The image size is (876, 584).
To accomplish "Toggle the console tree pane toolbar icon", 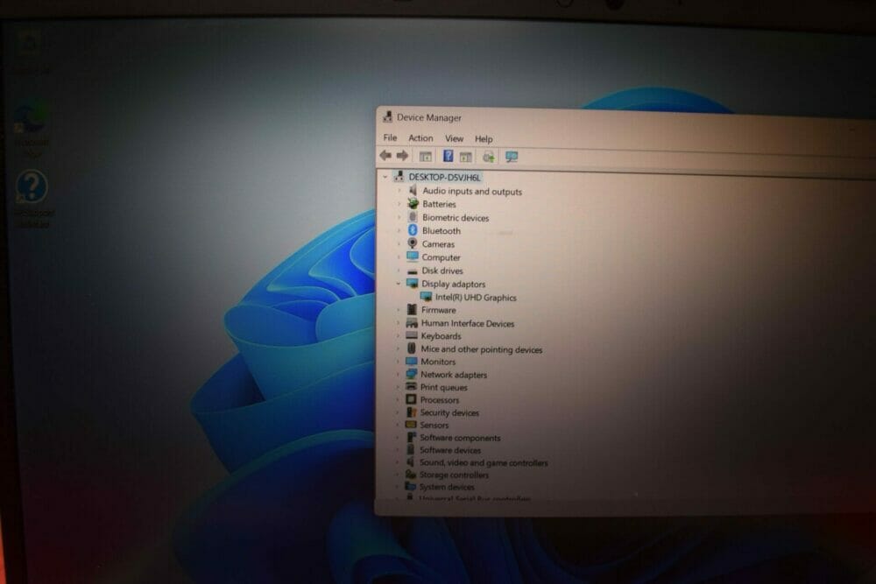I will click(x=426, y=157).
